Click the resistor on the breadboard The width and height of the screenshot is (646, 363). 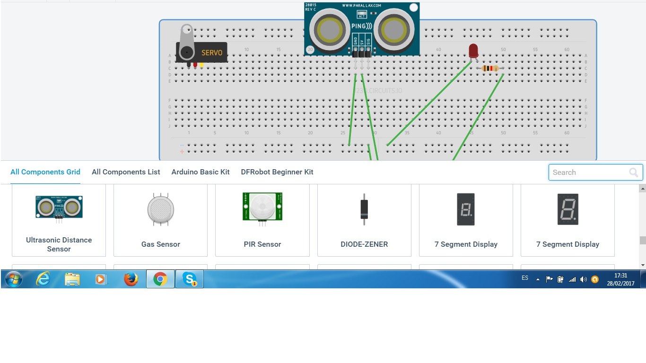click(x=490, y=69)
